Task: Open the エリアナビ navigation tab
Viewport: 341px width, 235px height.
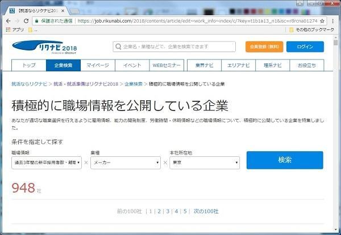Action: tap(238, 65)
